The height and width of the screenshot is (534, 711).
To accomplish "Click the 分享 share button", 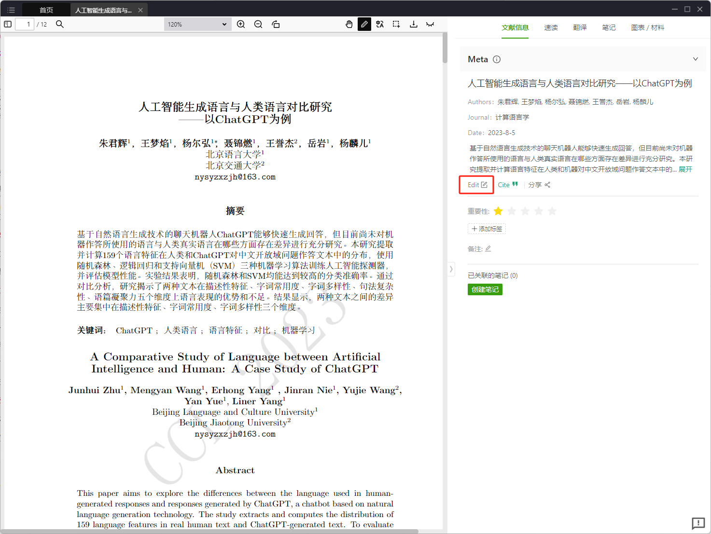I will coord(539,185).
